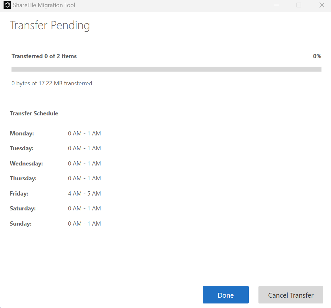
Task: Click the 'ShareFile Migration Tool' window title
Action: pyautogui.click(x=44, y=5)
